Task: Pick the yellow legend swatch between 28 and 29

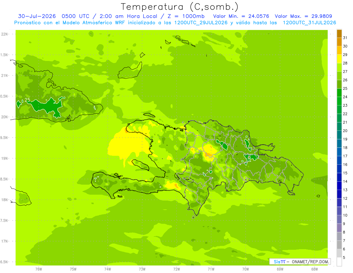Action: coord(339,59)
